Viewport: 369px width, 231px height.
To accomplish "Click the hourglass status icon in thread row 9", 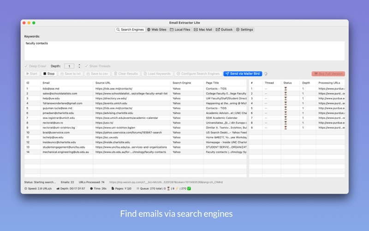I will coord(286,128).
